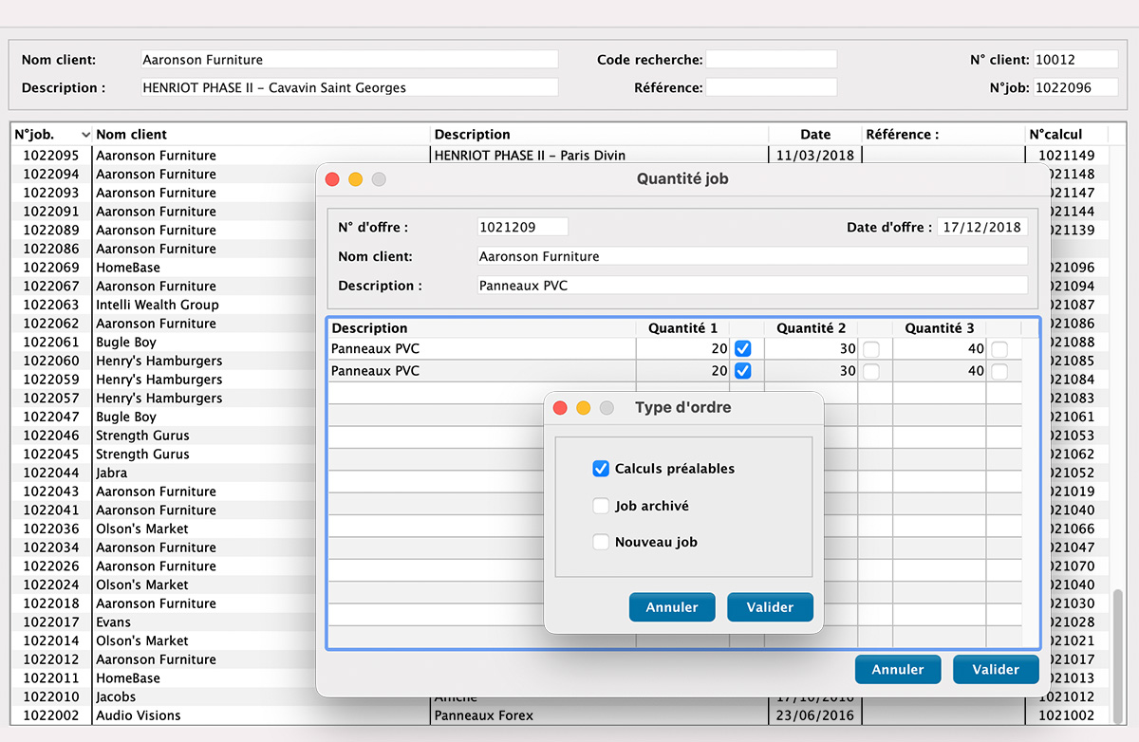Tick Quantité 2 checkbox in first row

[871, 349]
